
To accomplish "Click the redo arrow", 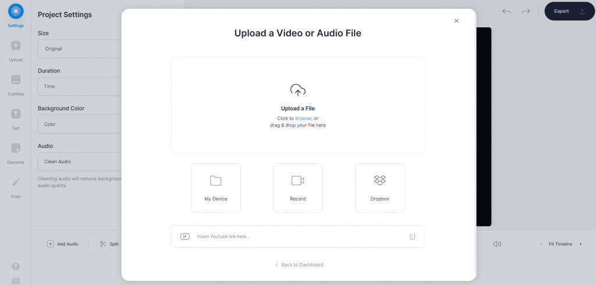I will (526, 12).
